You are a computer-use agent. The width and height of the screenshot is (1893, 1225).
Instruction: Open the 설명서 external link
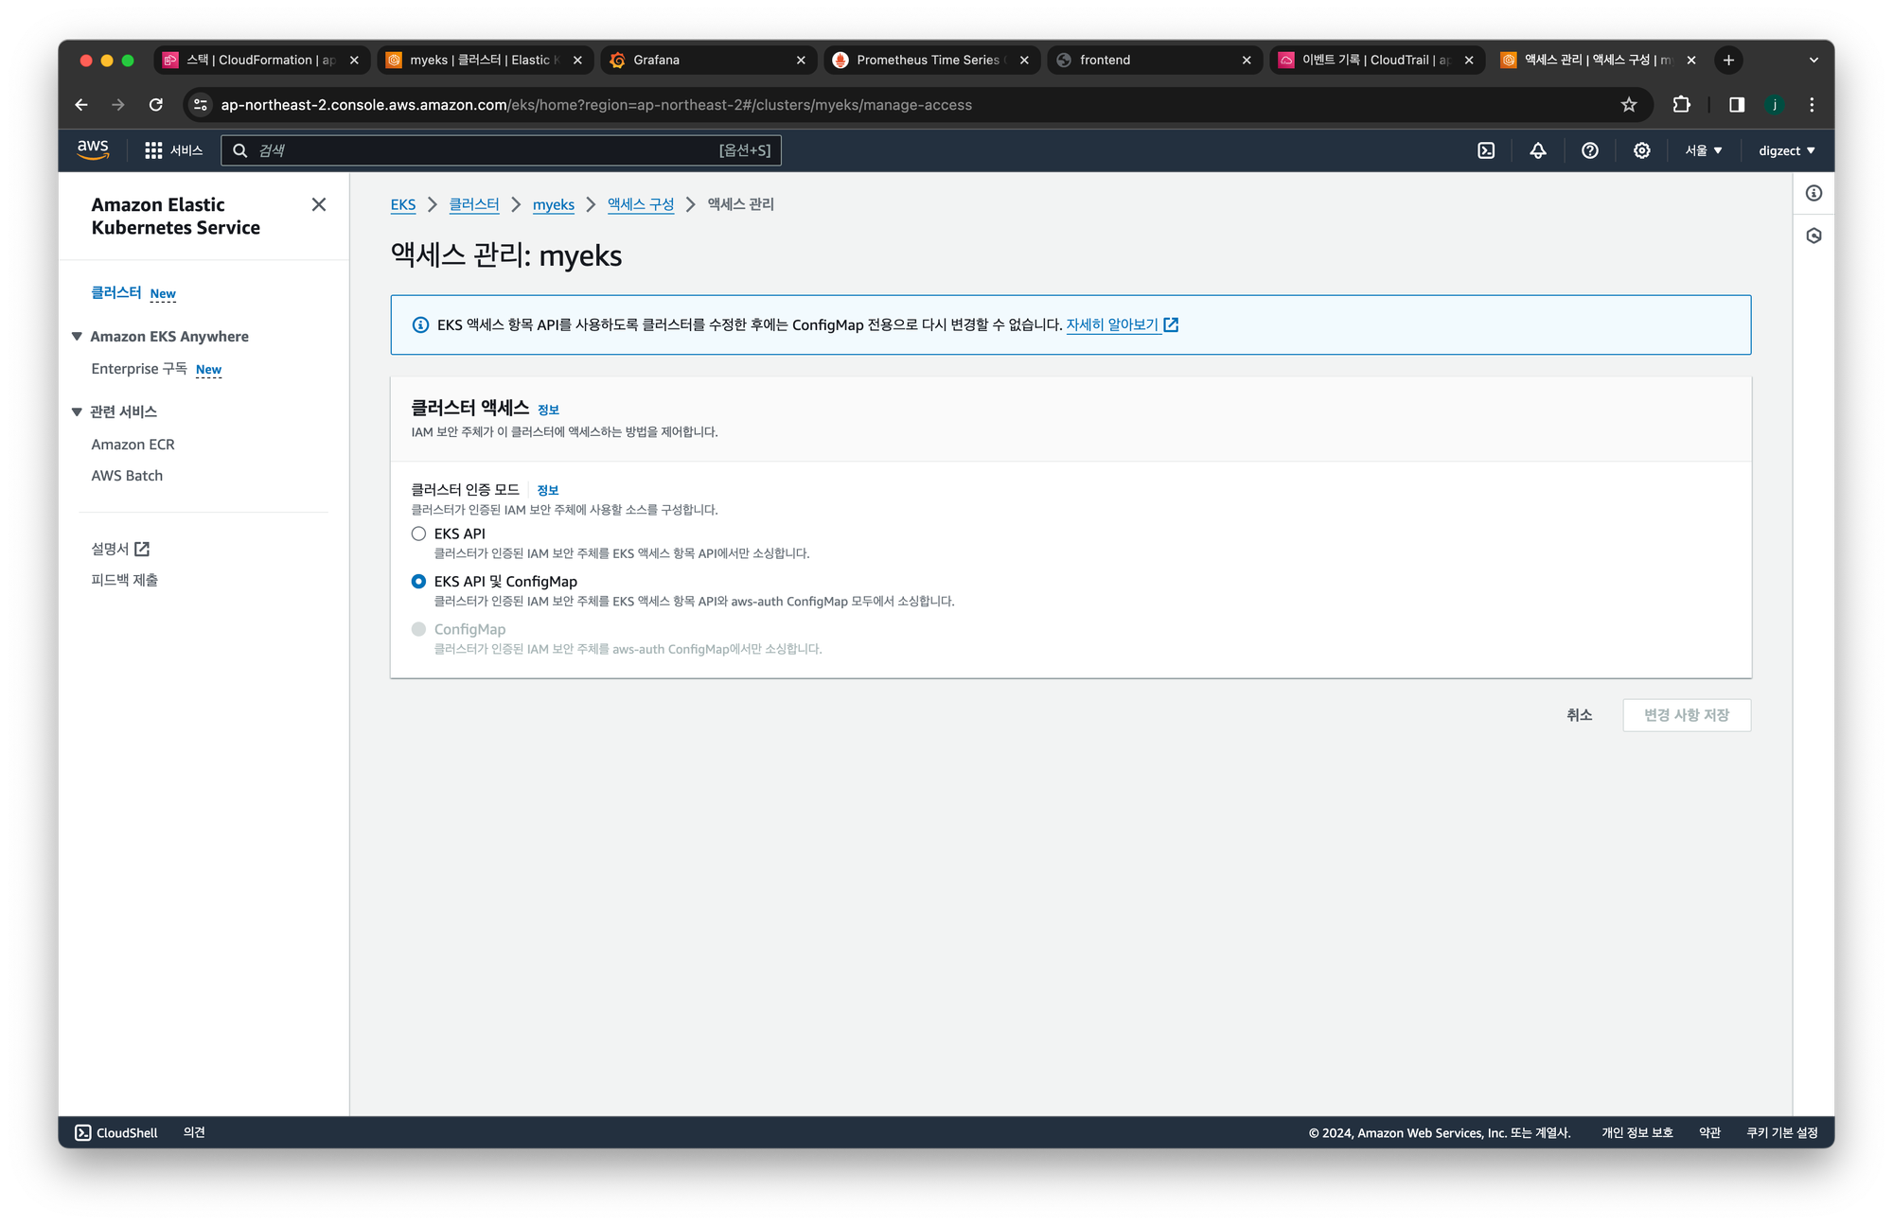click(x=120, y=549)
